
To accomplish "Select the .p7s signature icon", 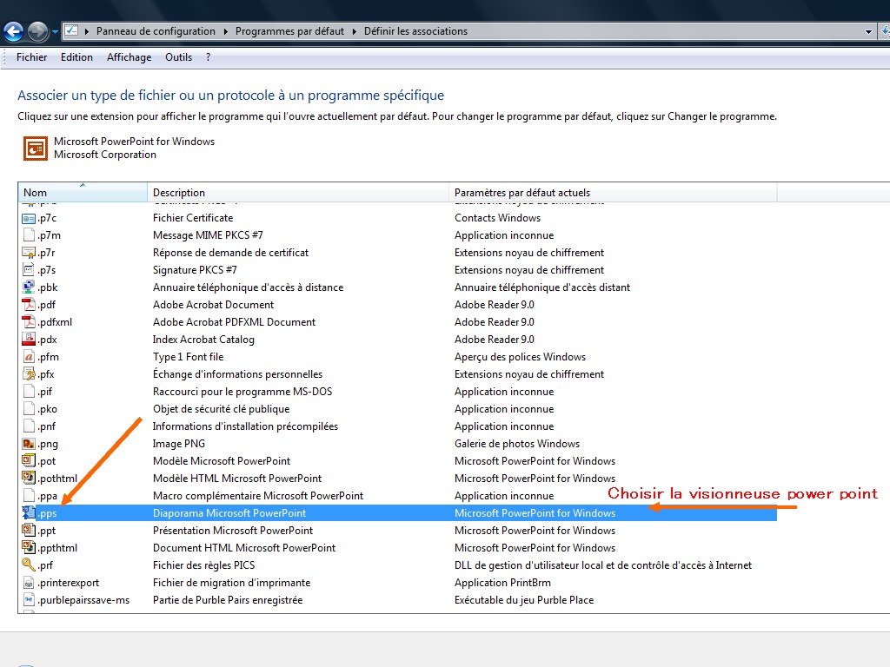I will 29,270.
